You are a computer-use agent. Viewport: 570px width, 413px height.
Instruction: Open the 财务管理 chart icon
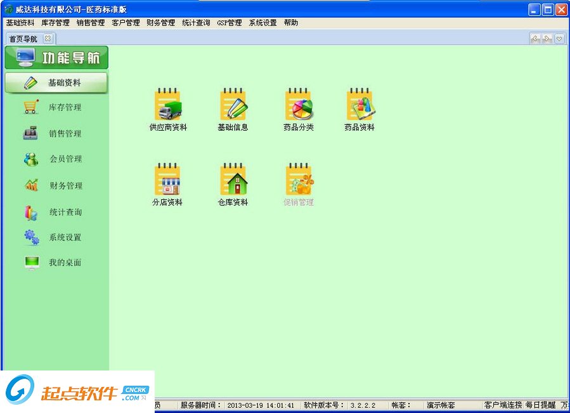[29, 185]
